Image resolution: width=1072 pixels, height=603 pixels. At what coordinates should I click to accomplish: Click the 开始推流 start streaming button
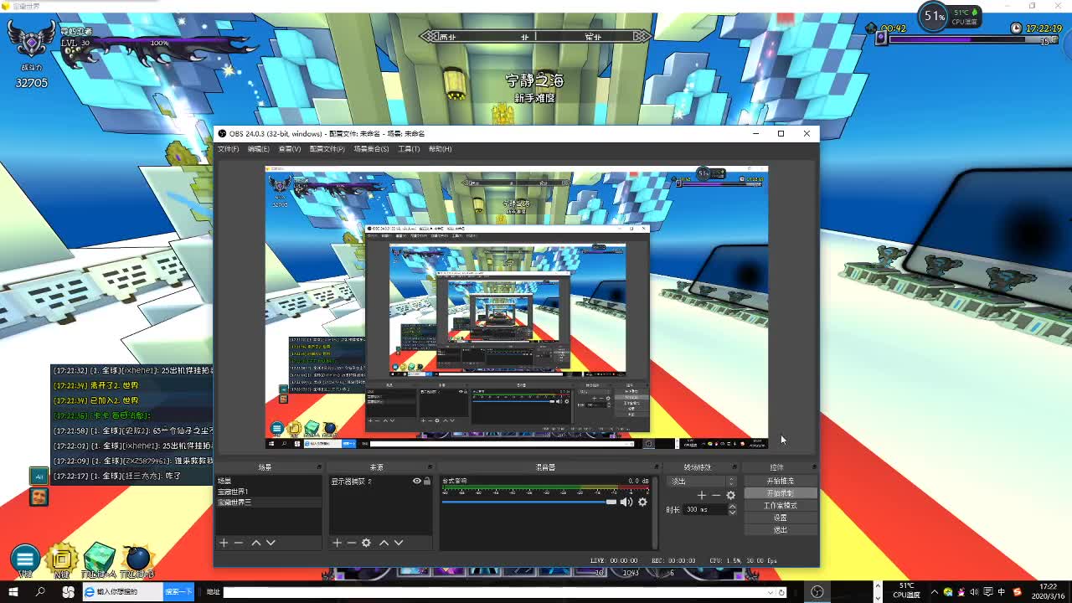point(780,482)
